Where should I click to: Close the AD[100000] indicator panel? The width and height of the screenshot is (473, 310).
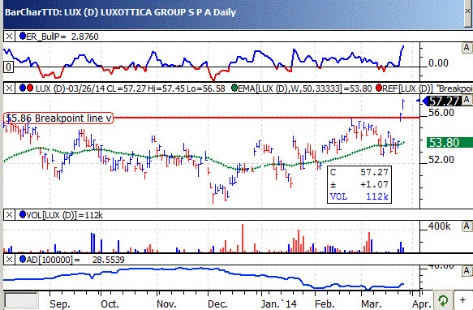click(x=10, y=260)
